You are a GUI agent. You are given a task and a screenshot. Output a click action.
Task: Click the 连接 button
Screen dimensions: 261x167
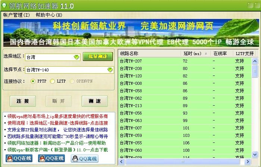(x=23, y=101)
